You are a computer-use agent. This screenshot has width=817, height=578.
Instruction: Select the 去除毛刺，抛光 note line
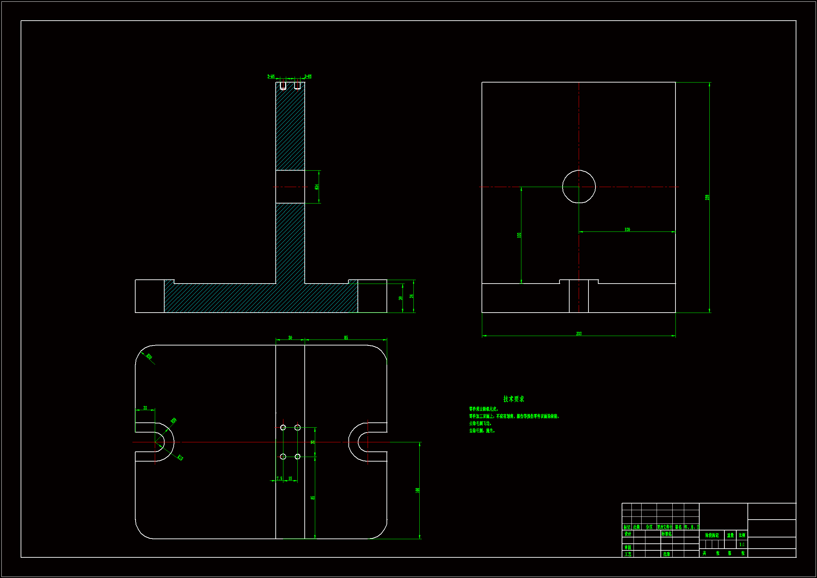click(482, 430)
